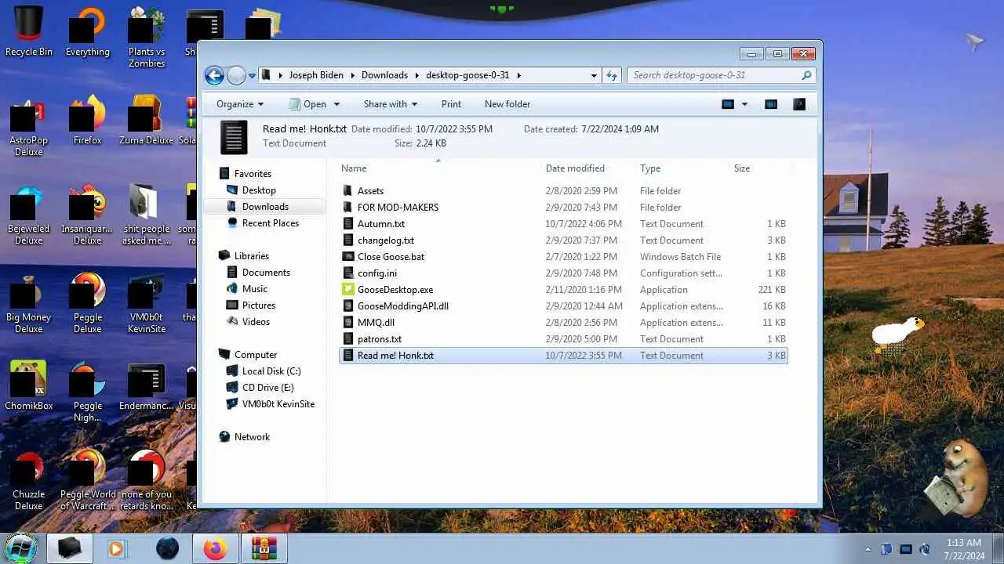Open the Organize dropdown menu

(x=240, y=104)
